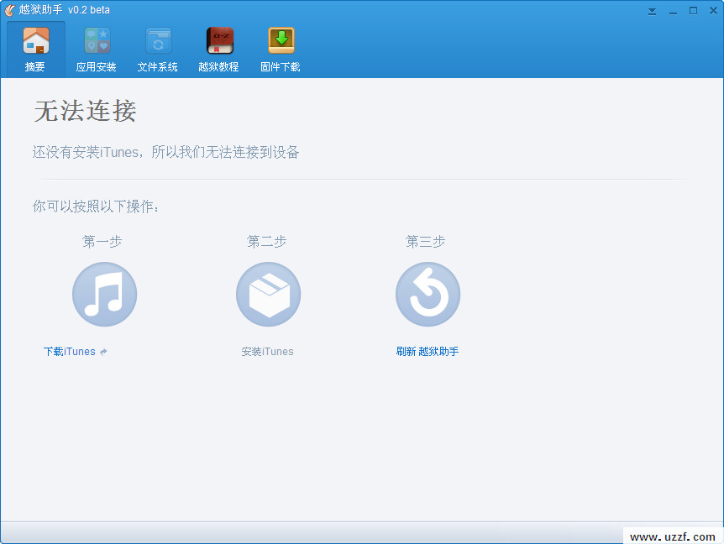Follow the 下载iTunes link

point(69,352)
